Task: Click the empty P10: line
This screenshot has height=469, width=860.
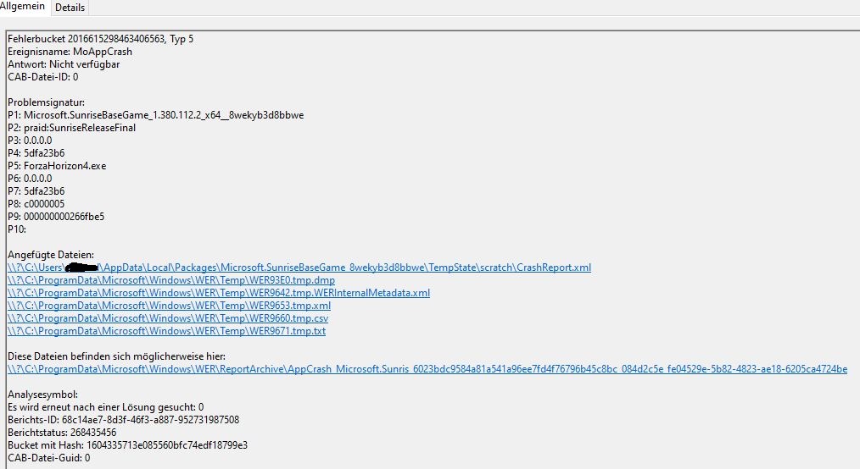Action: [x=17, y=229]
